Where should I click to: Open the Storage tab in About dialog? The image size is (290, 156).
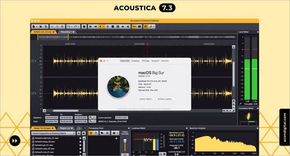click(145, 61)
